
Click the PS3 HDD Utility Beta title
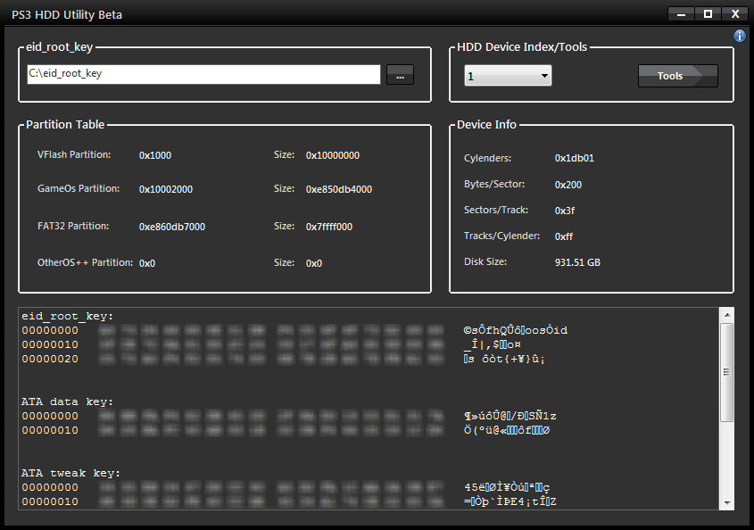click(67, 15)
